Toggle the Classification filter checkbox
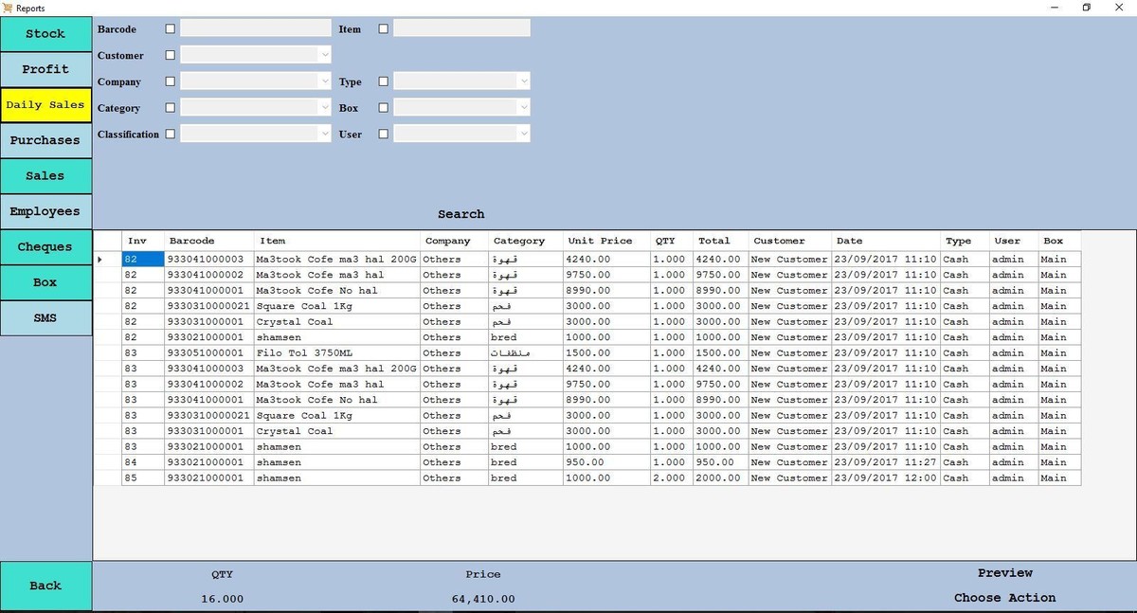 pos(171,135)
